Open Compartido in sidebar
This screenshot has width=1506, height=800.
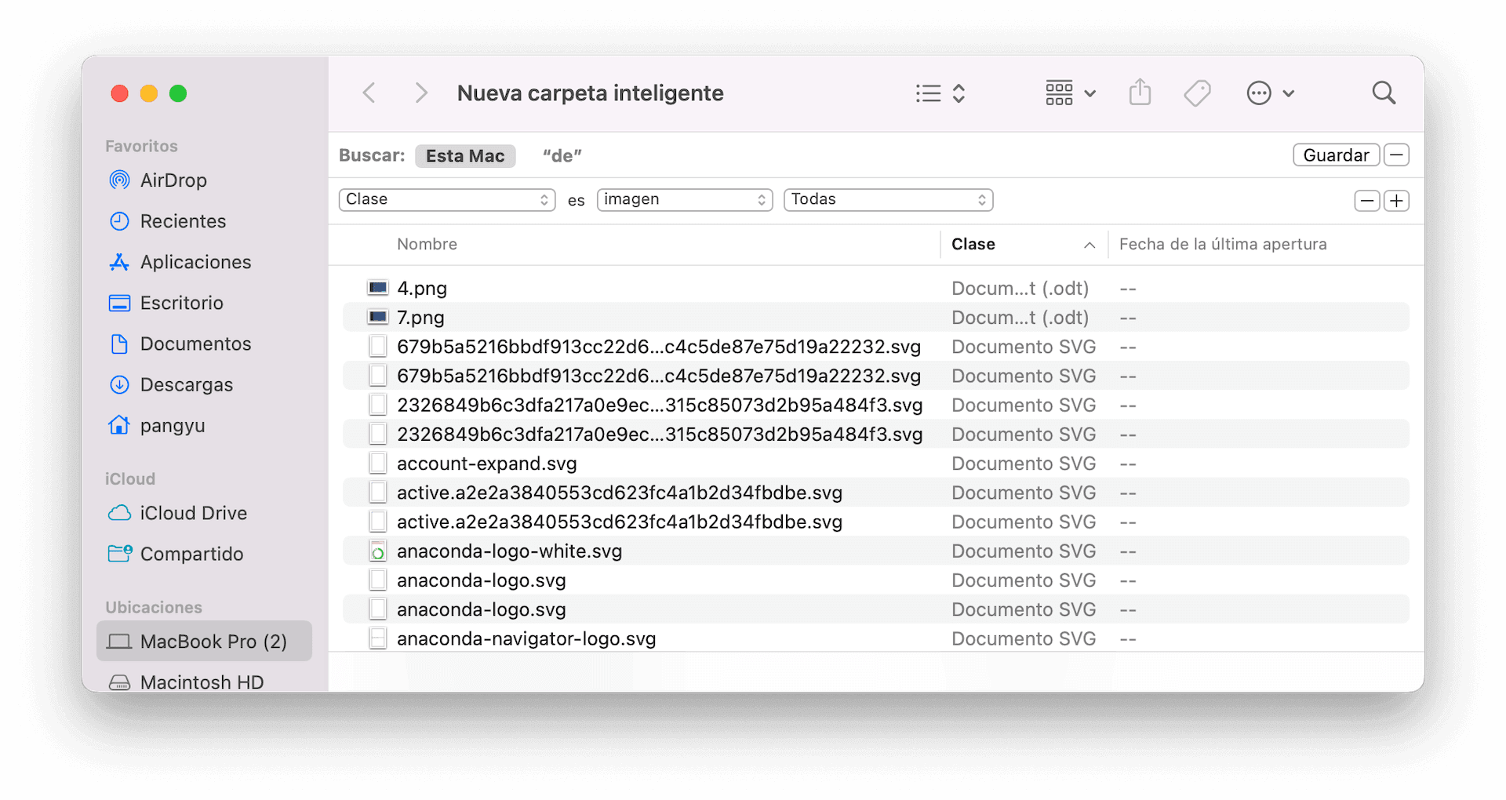[x=204, y=554]
